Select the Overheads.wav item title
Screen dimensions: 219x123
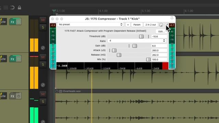pyautogui.click(x=72, y=91)
